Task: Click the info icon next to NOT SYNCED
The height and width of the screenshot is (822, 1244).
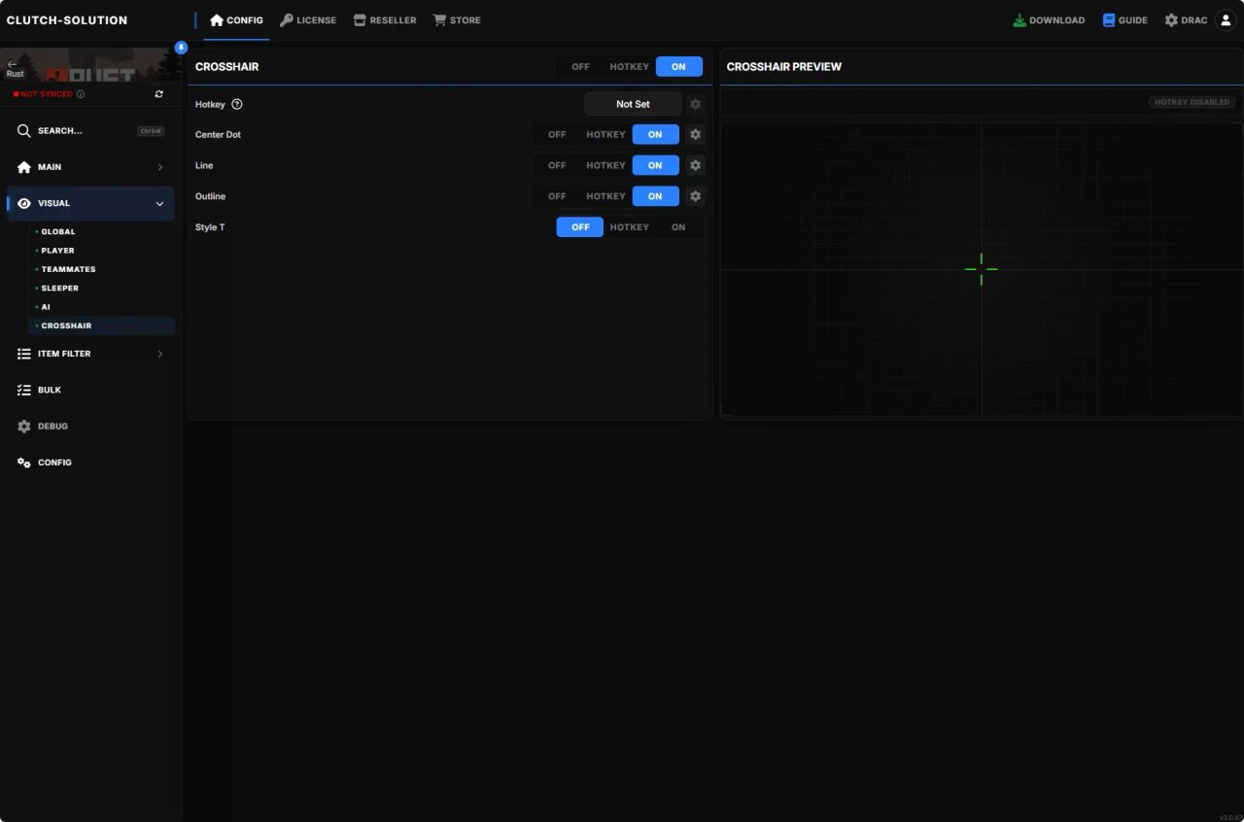Action: 80,94
